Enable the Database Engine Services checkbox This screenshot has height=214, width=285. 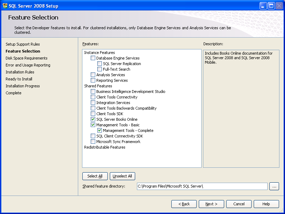[93, 58]
